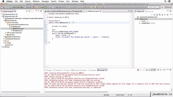The image size is (173, 97).
Task: Select pom.xml file
Action: pos(10,45)
